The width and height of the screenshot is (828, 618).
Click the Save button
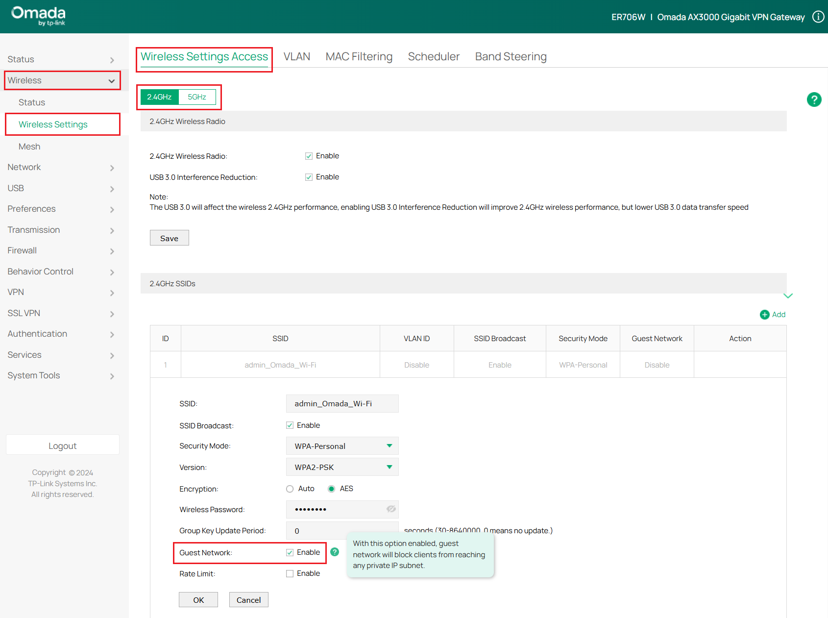click(x=169, y=238)
